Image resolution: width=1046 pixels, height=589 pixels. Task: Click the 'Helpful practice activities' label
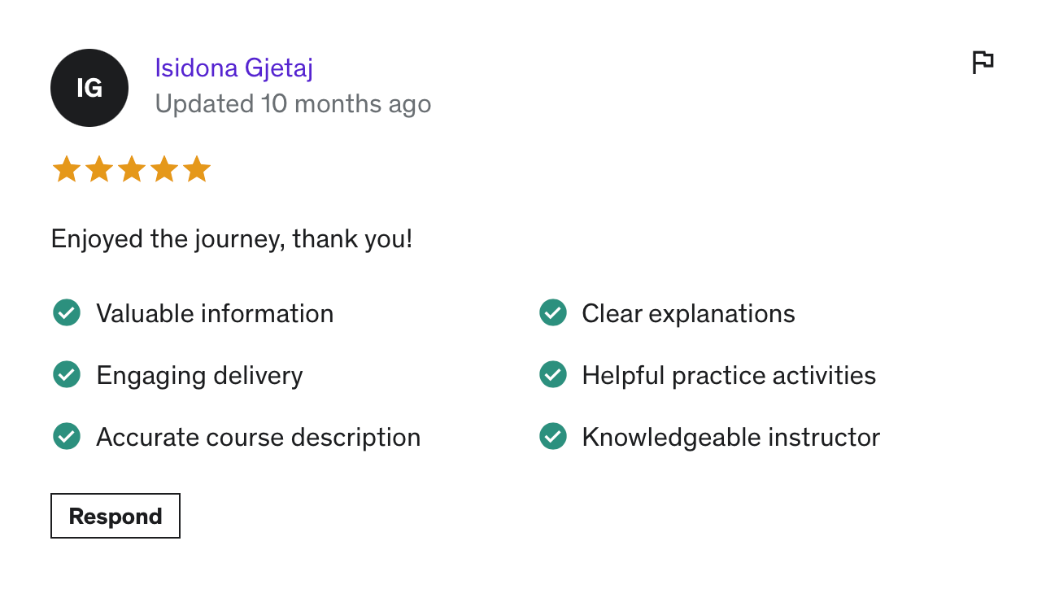729,376
